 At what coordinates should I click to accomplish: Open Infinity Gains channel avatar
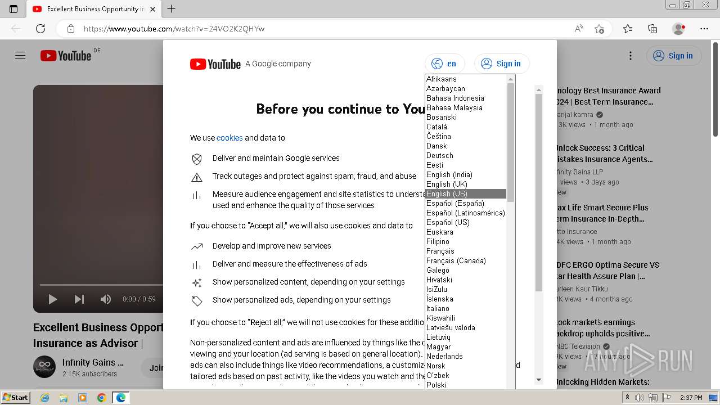44,367
